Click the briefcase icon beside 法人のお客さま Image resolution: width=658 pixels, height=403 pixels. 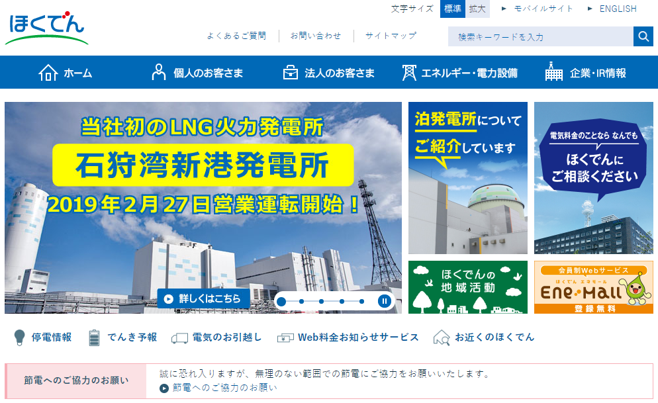coord(291,72)
